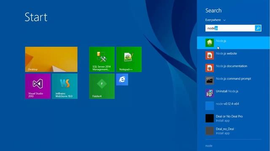Click the Node.js green house icon
This screenshot has width=270, height=151.
(x=210, y=43)
